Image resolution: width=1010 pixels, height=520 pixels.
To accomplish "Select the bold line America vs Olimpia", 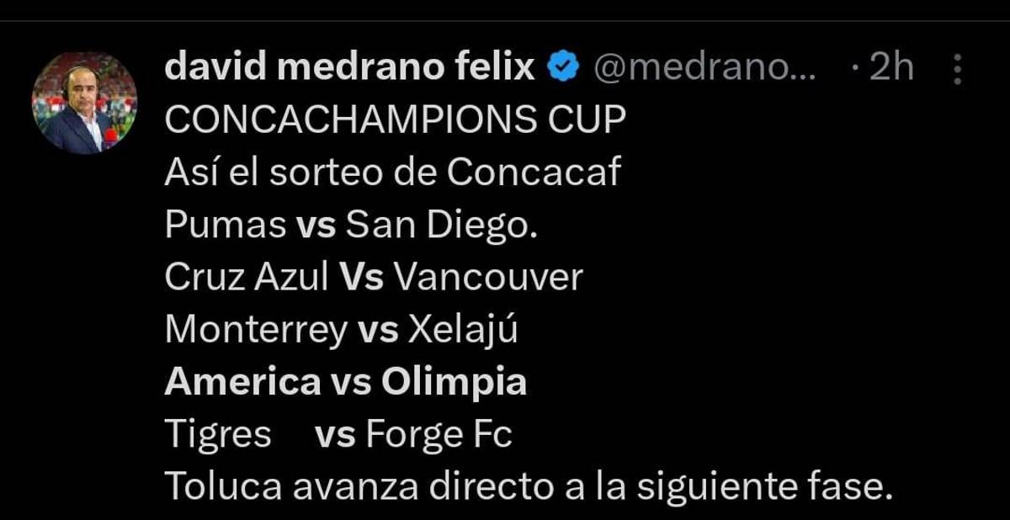I will tap(348, 381).
